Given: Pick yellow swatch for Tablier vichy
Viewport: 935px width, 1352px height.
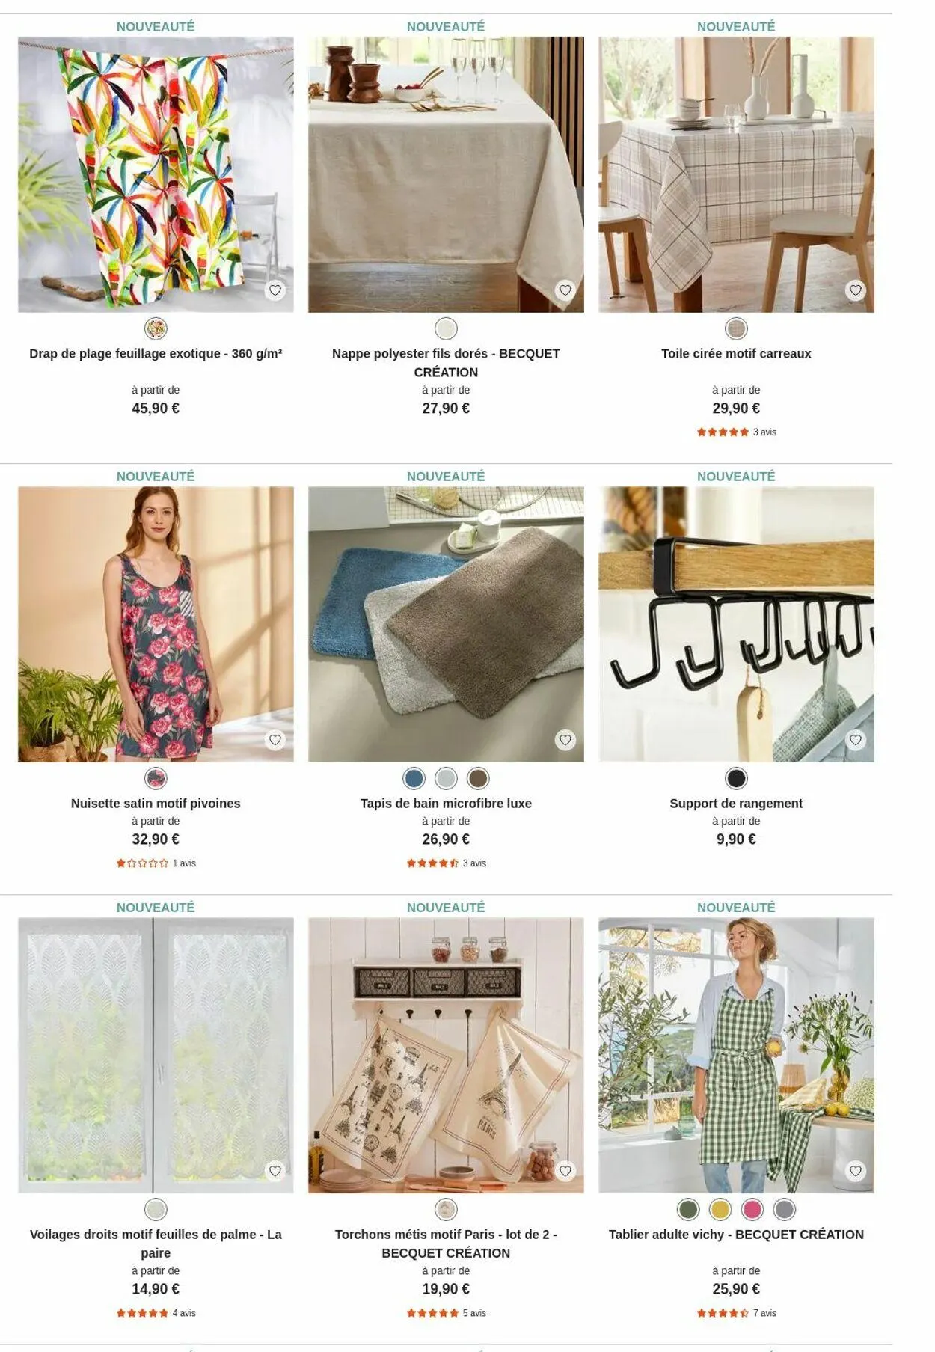Looking at the screenshot, I should click(x=720, y=1210).
